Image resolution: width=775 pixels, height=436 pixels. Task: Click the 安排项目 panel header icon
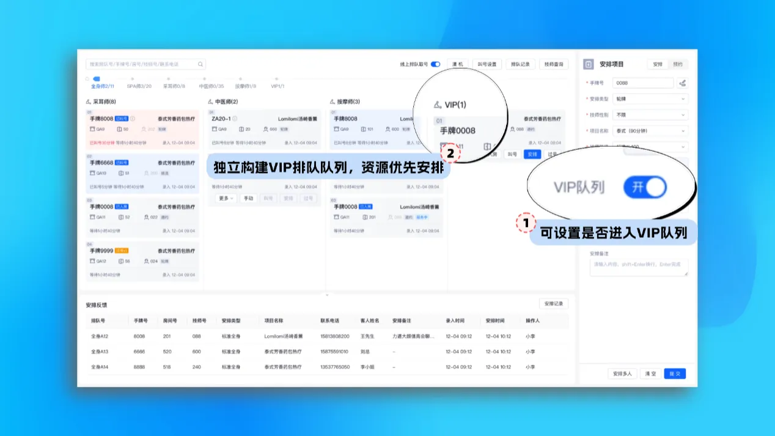[x=589, y=64]
